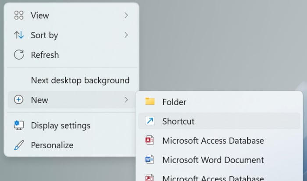The width and height of the screenshot is (307, 181).
Task: Click the circular Refresh icon
Action: coord(19,55)
